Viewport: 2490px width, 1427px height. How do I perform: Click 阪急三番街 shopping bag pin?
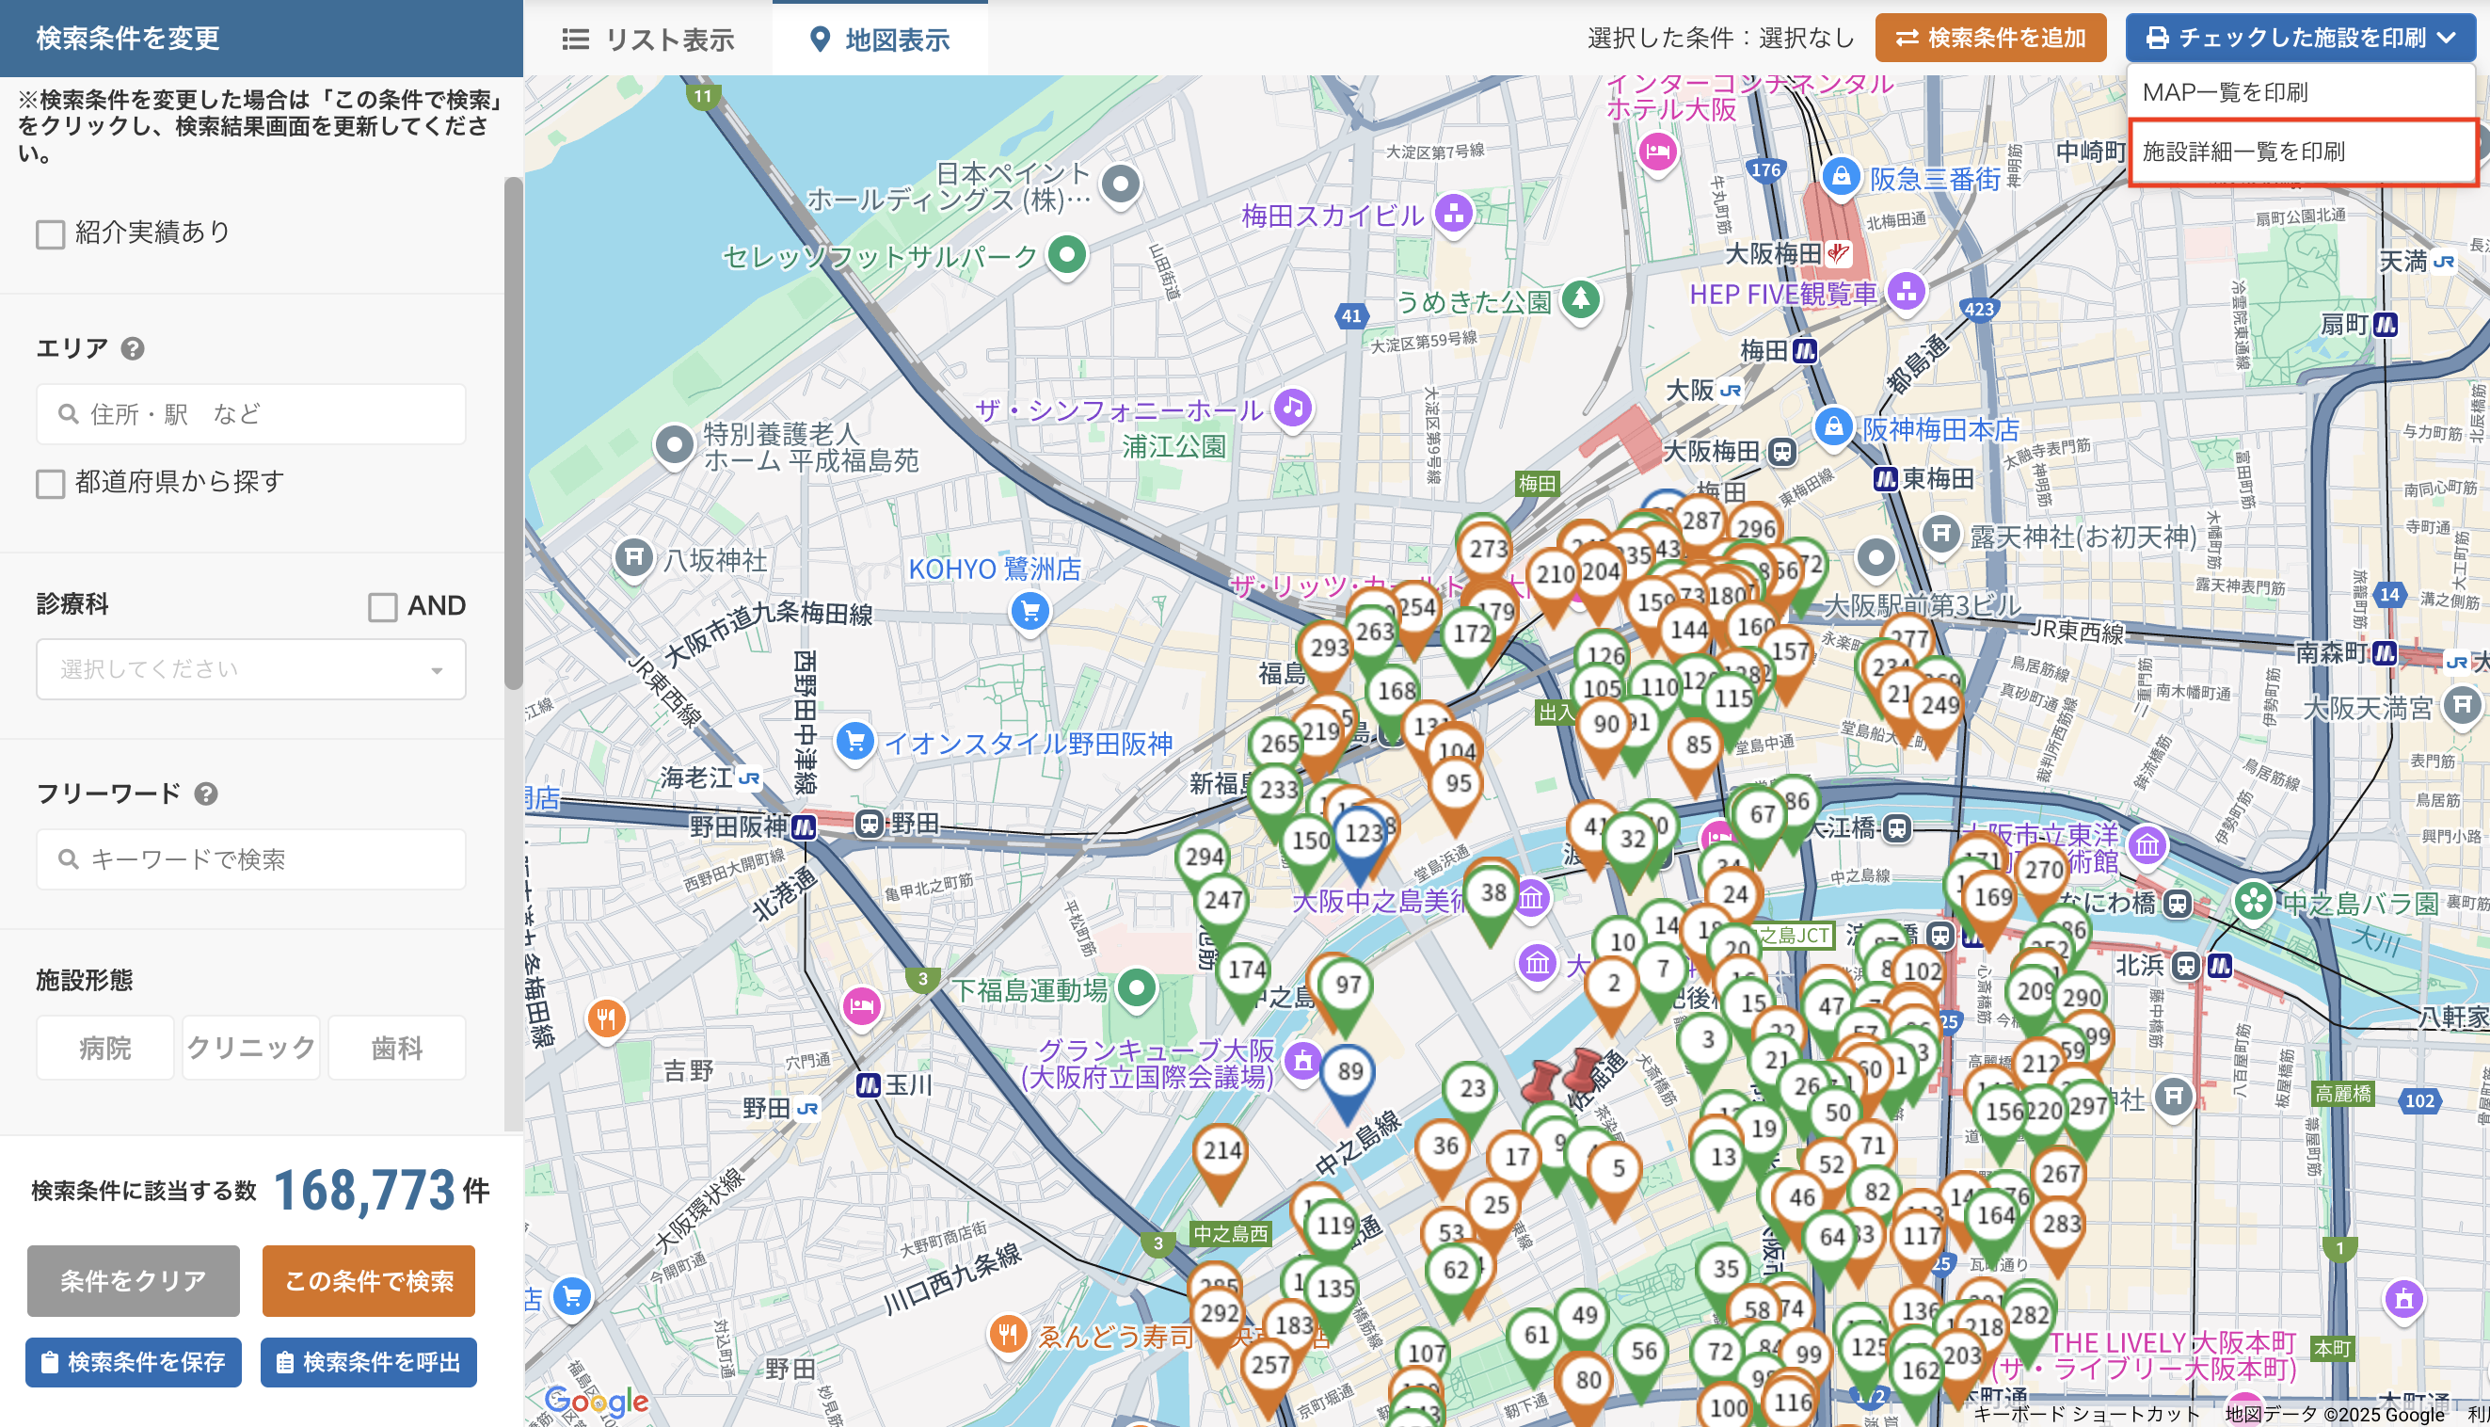[1840, 177]
